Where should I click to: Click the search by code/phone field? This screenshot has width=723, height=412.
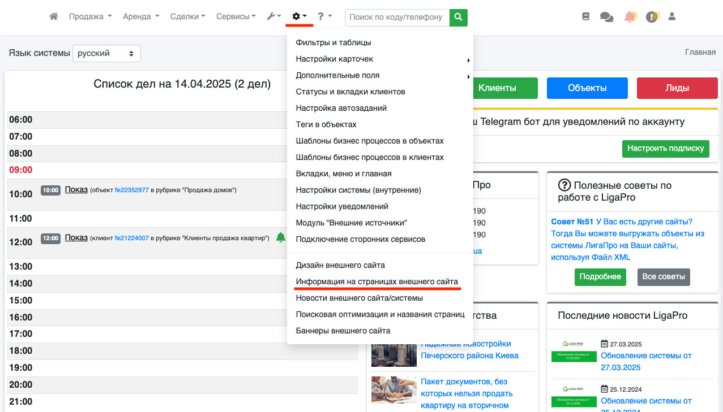[396, 18]
